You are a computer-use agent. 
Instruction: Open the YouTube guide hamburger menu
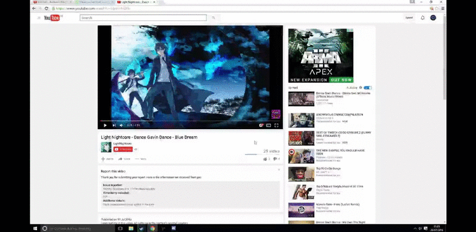click(39, 18)
